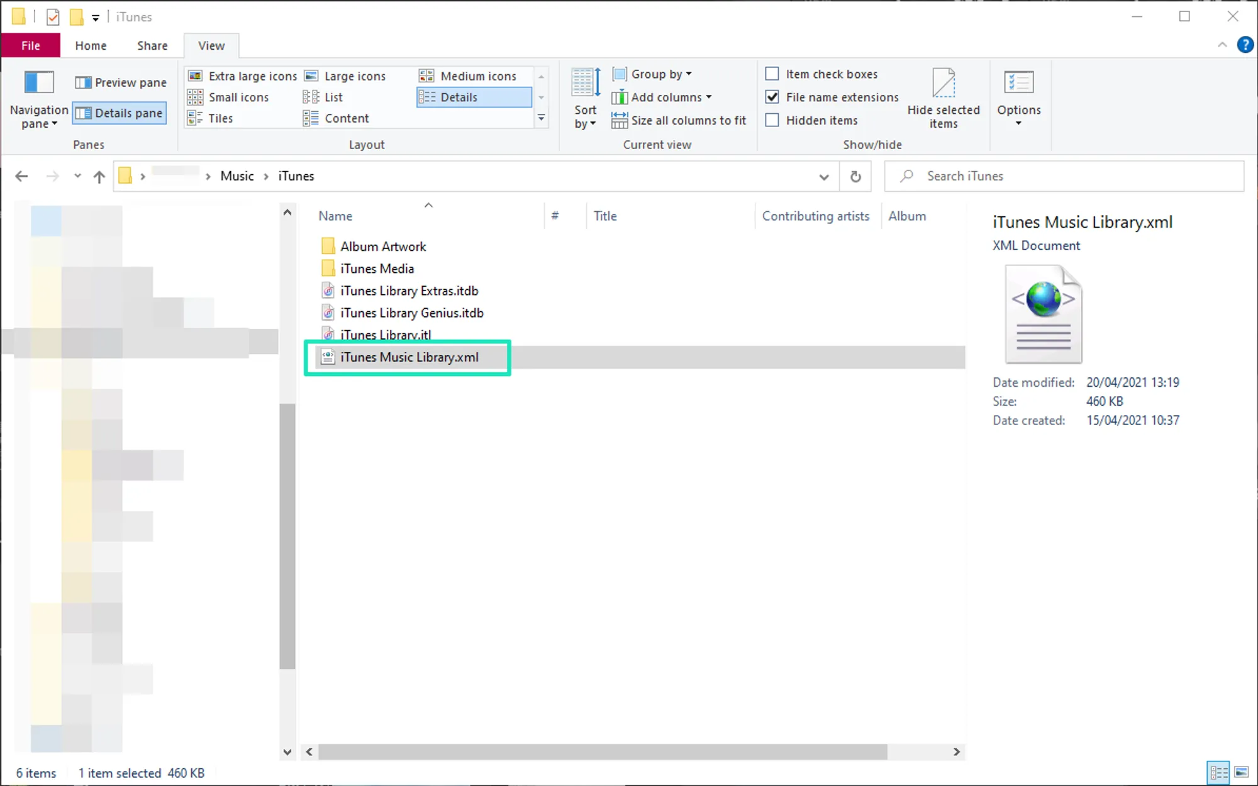Open the File menu tab

click(x=30, y=46)
